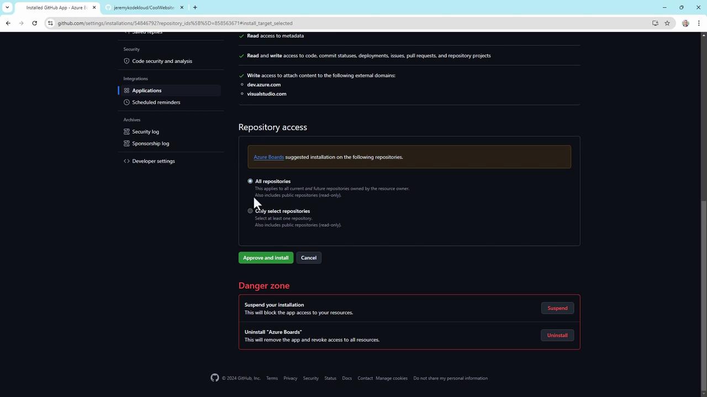Click the Repository access heading
This screenshot has width=707, height=397.
coord(273,127)
